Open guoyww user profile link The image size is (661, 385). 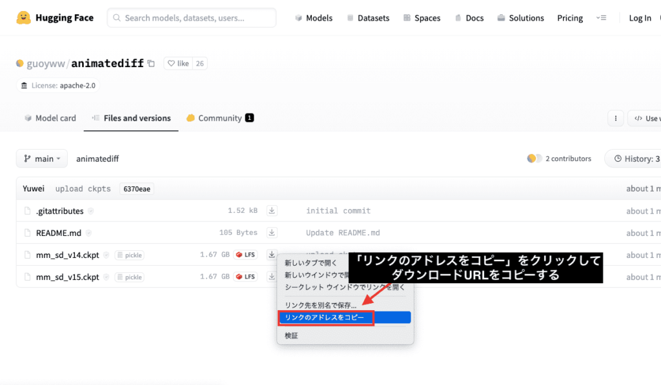point(46,64)
